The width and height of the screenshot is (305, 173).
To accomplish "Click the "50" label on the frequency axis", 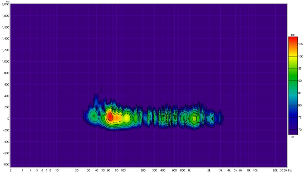I will [x=103, y=170].
